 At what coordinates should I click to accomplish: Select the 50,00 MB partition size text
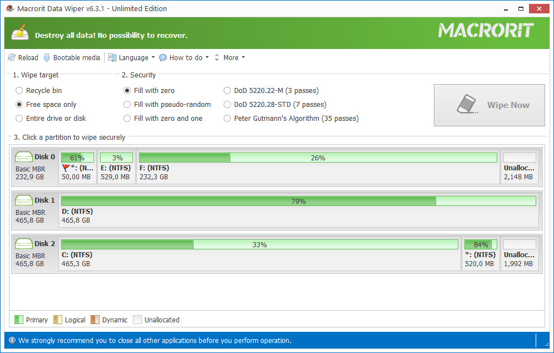tap(76, 177)
